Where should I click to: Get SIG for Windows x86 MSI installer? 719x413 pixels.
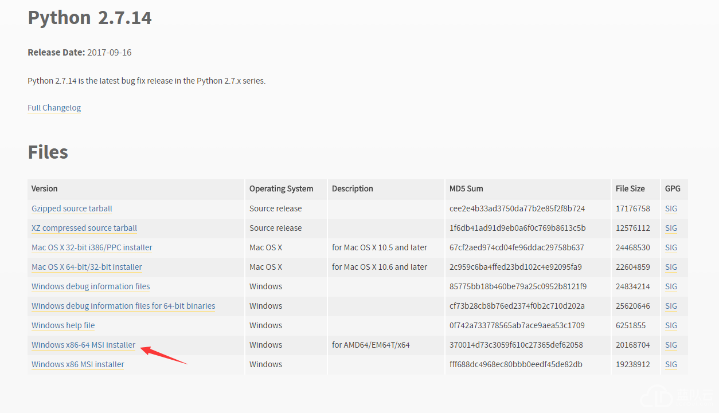[x=671, y=364]
